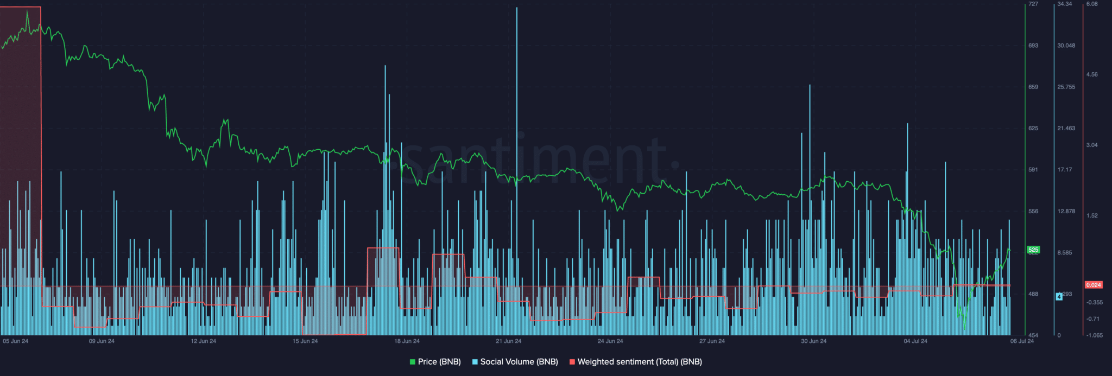Click the 727 top price axis value

(x=1033, y=4)
